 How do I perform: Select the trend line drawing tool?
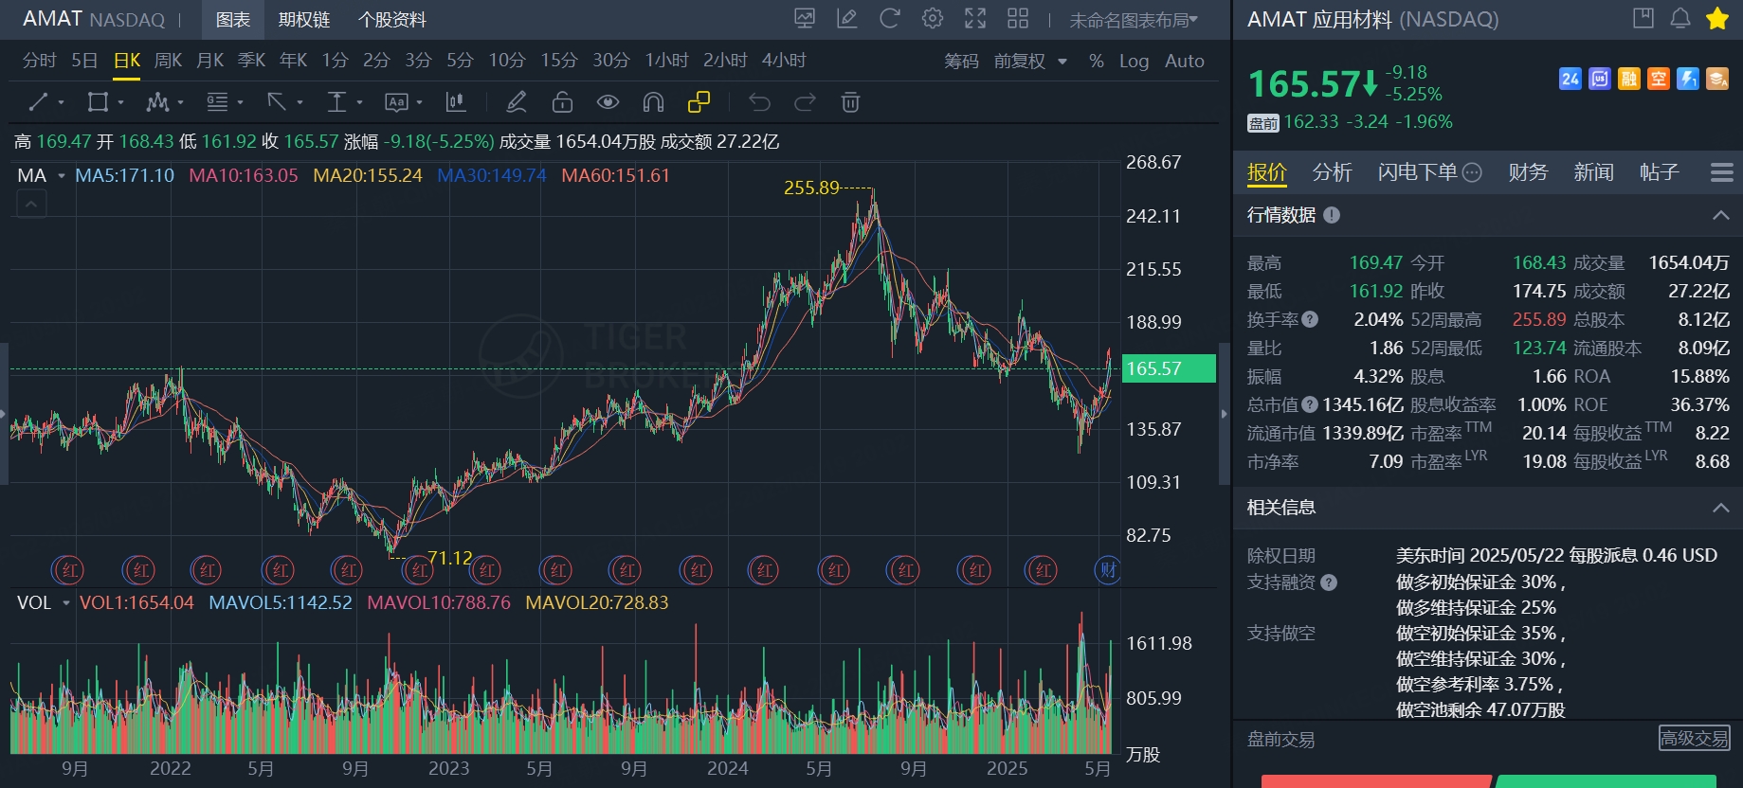[x=38, y=102]
